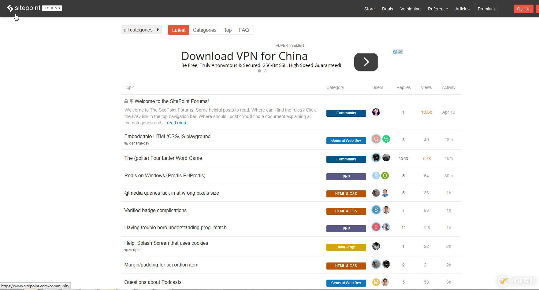
Task: Click HTML & CSS badge on Verified badge row
Action: tap(346, 211)
